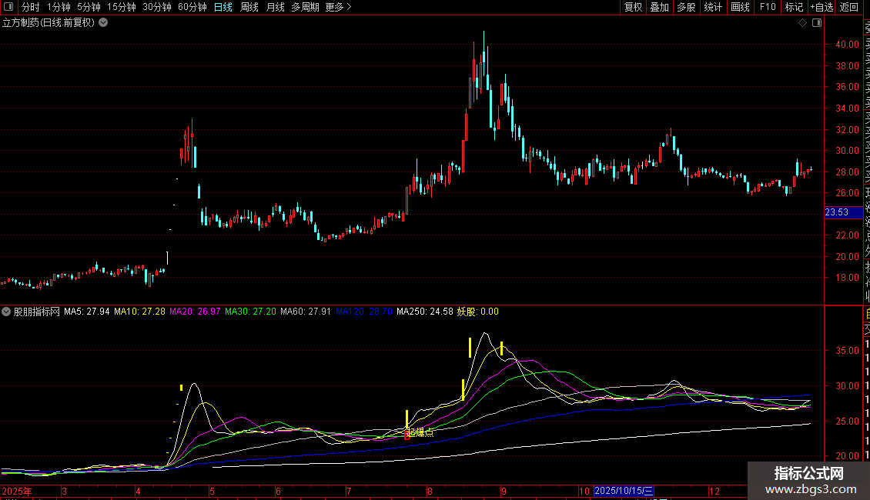Select the 日线 daily chart tab
Image resolution: width=870 pixels, height=500 pixels.
pyautogui.click(x=223, y=7)
